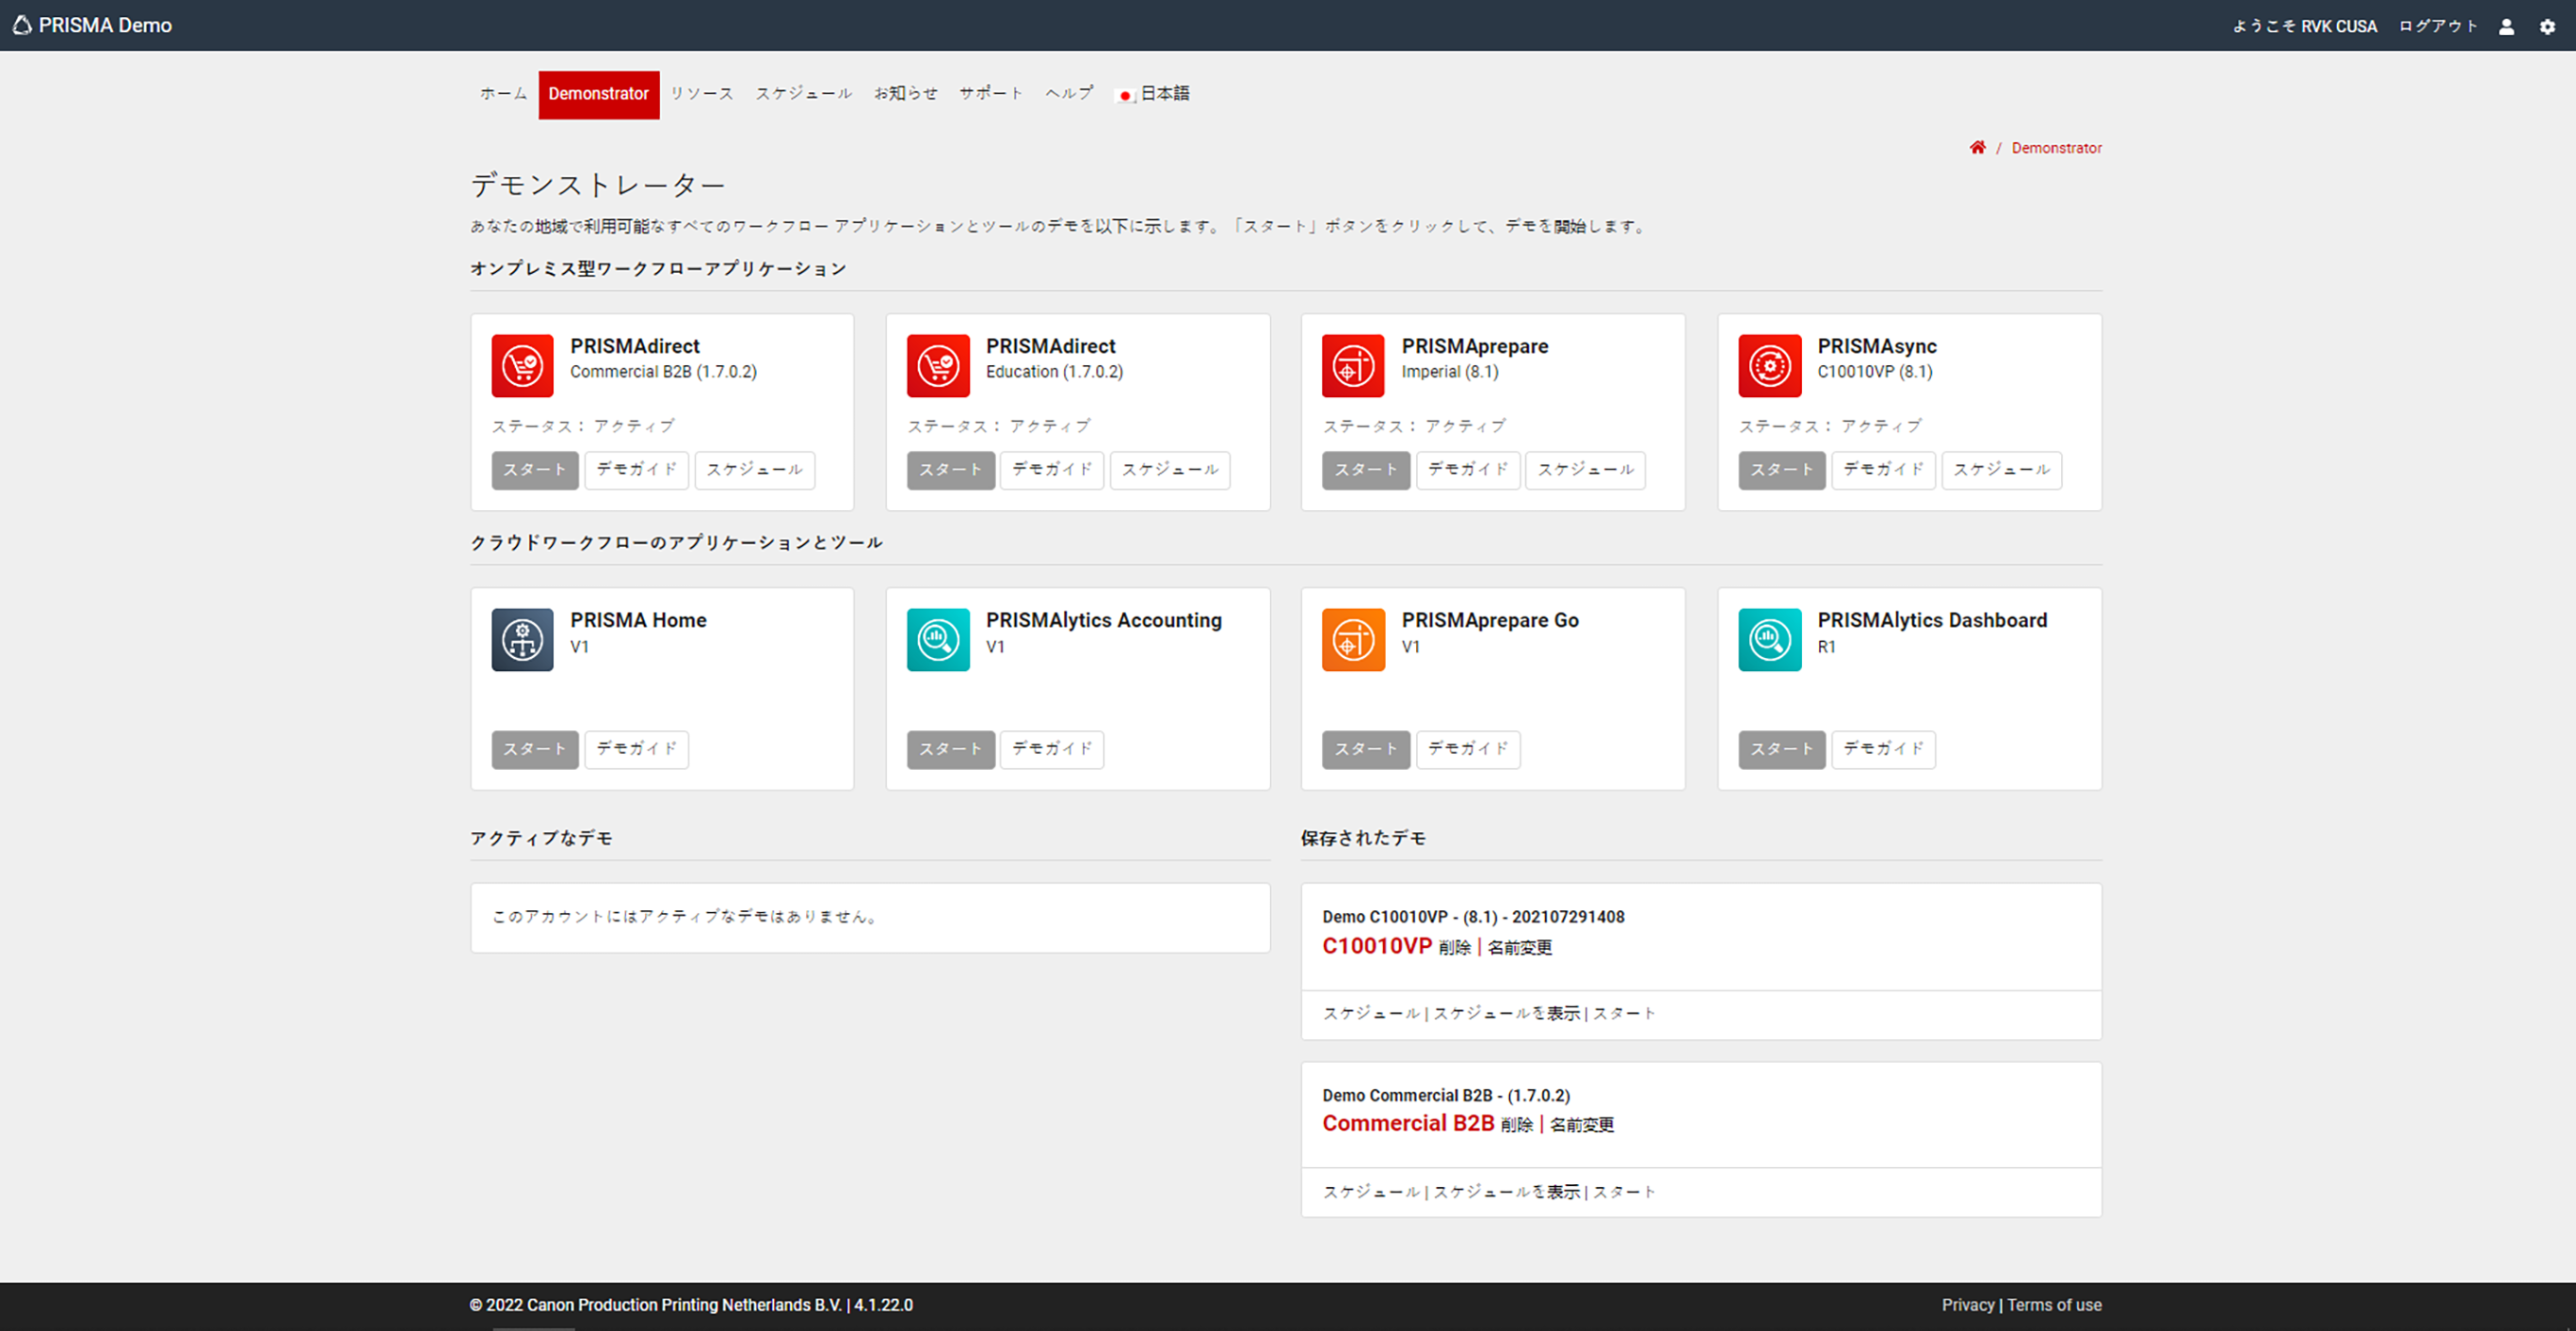This screenshot has height=1331, width=2576.
Task: Schedule the PRISMAdirect Commercial B2B demo
Action: [x=754, y=469]
